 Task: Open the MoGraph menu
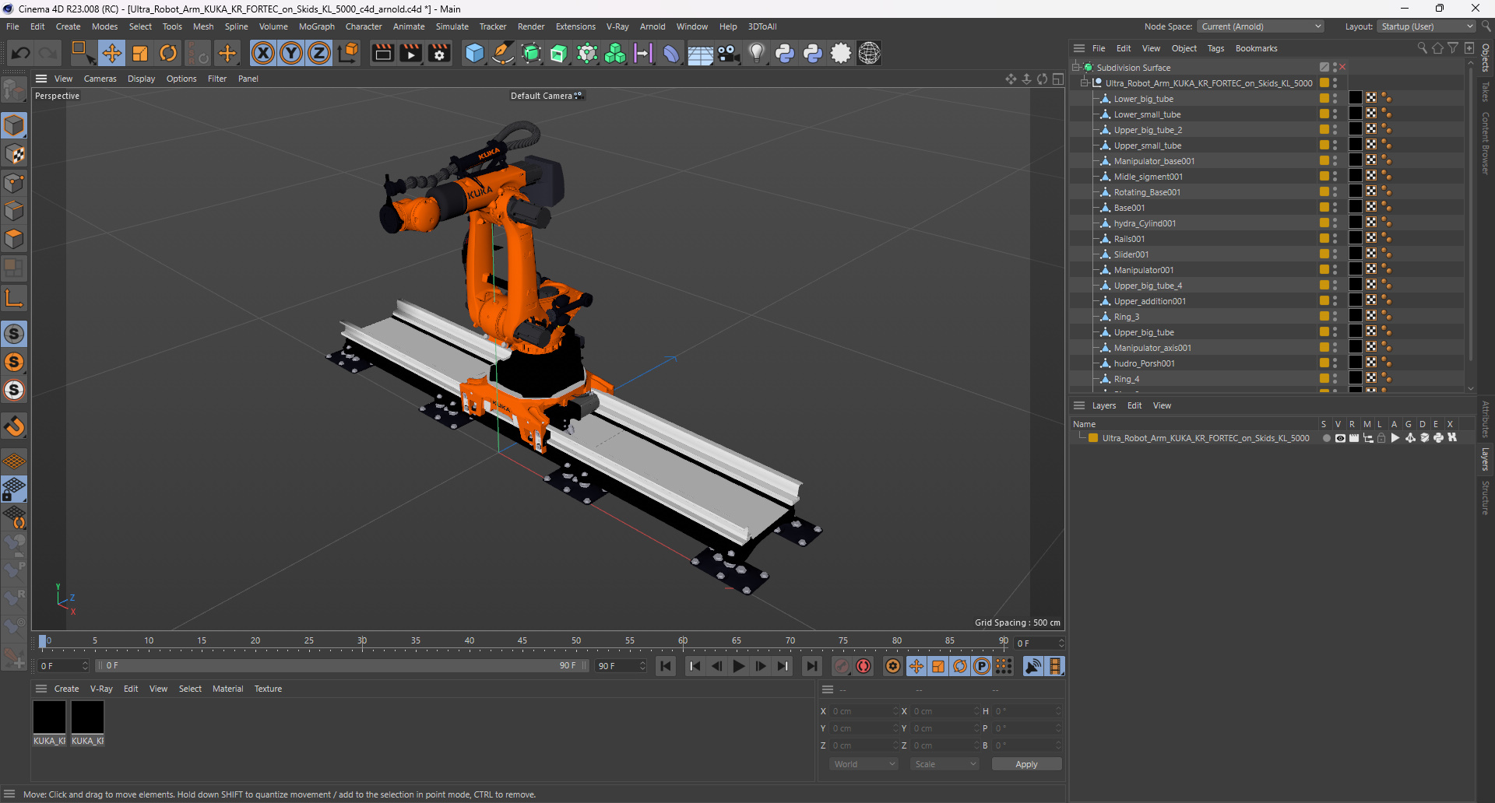317,26
